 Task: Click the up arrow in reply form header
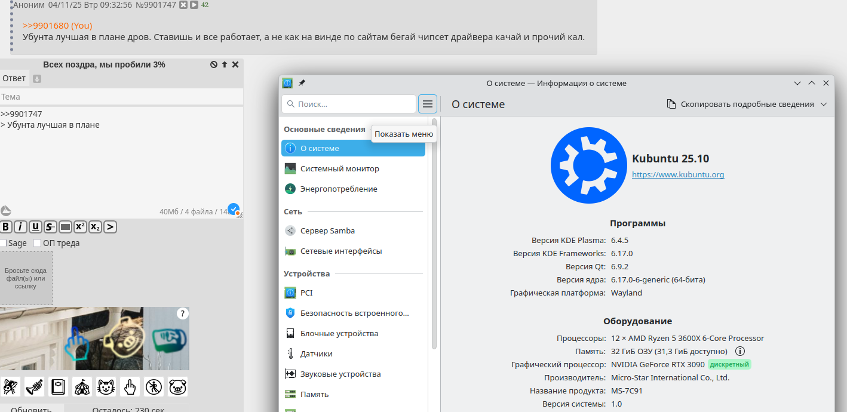coord(225,64)
